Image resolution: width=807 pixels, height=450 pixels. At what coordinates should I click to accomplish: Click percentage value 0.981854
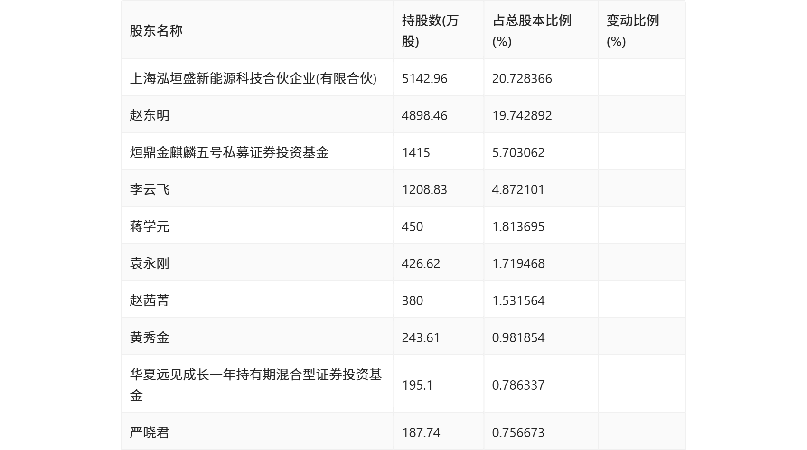coord(518,337)
